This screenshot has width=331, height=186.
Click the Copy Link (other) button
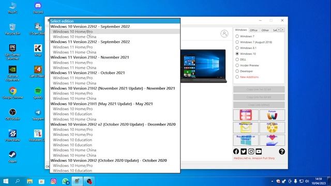(x=259, y=105)
